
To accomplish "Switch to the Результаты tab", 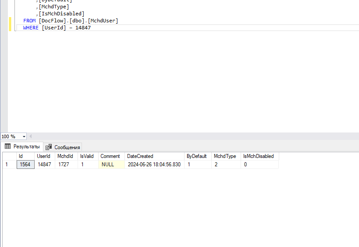I will coord(22,147).
